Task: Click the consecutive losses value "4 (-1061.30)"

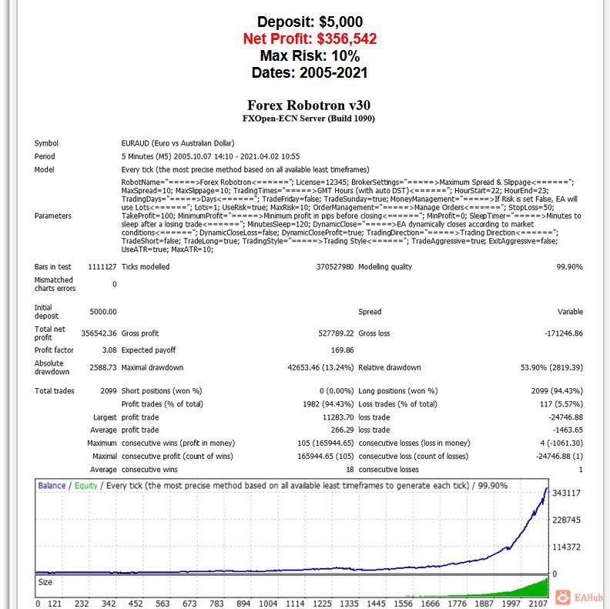Action: [561, 443]
